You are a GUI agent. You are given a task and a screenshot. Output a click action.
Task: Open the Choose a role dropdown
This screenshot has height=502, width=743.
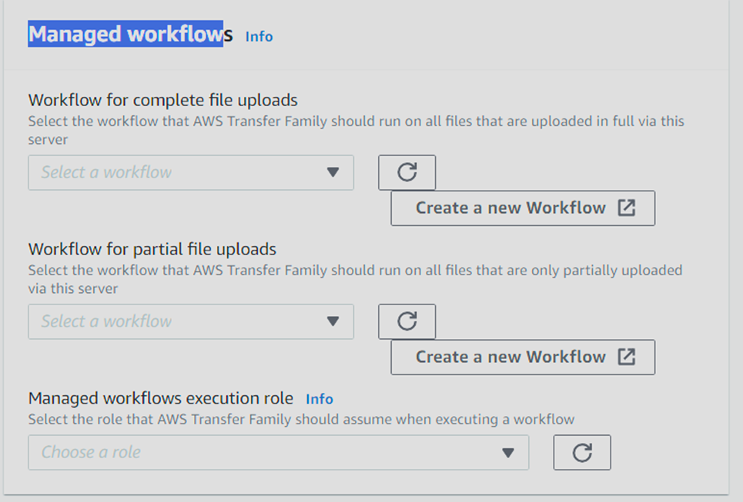point(279,453)
